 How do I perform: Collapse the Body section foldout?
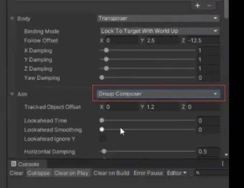(x=12, y=19)
